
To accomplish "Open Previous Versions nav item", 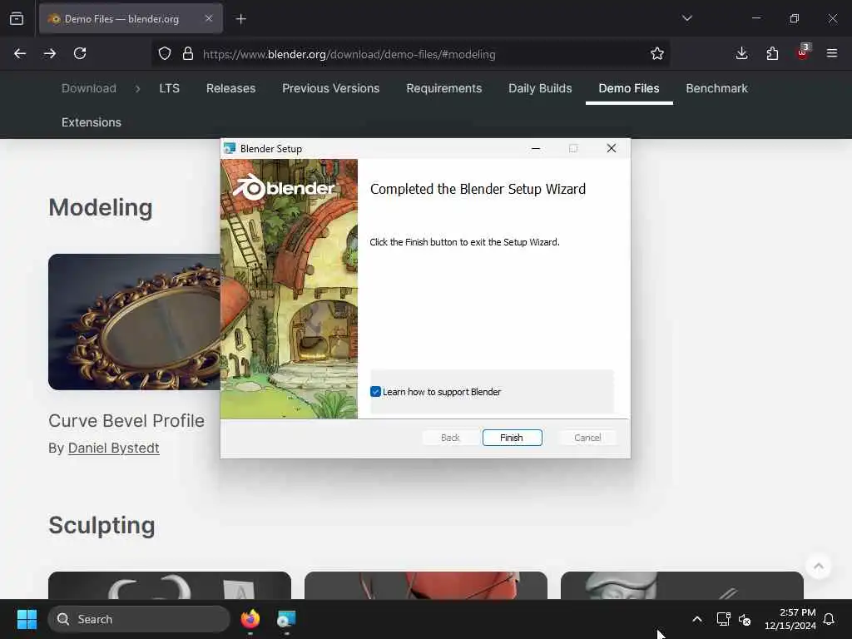I will 331,88.
